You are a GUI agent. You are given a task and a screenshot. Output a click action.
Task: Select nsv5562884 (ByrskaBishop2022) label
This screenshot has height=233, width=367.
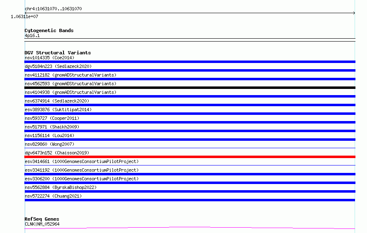click(x=61, y=187)
